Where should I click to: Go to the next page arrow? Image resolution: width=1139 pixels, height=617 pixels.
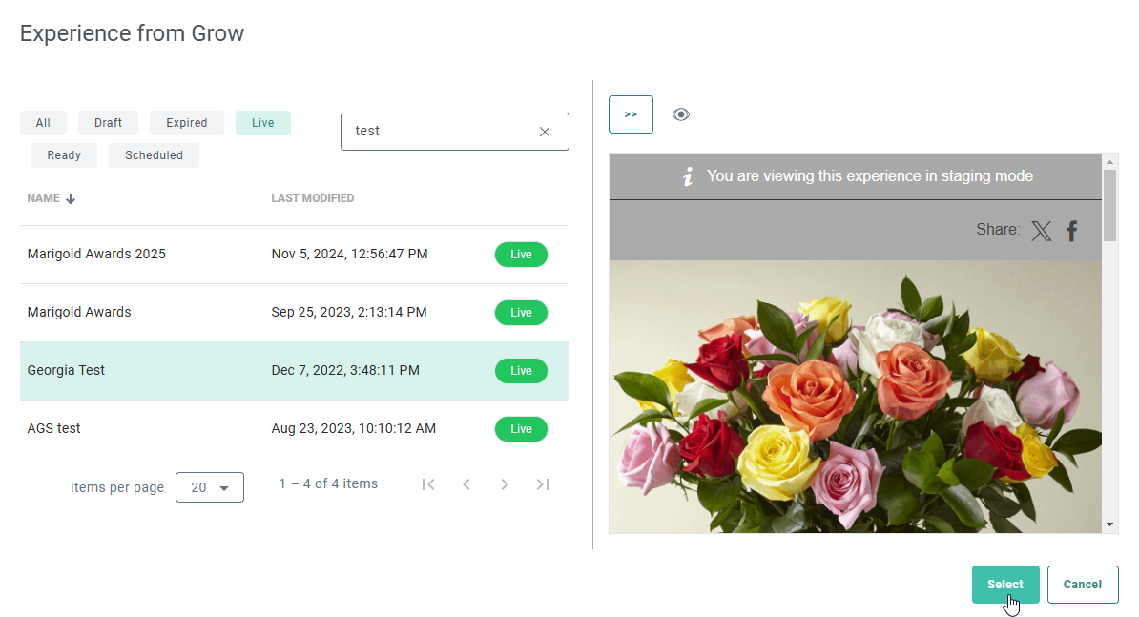point(505,484)
